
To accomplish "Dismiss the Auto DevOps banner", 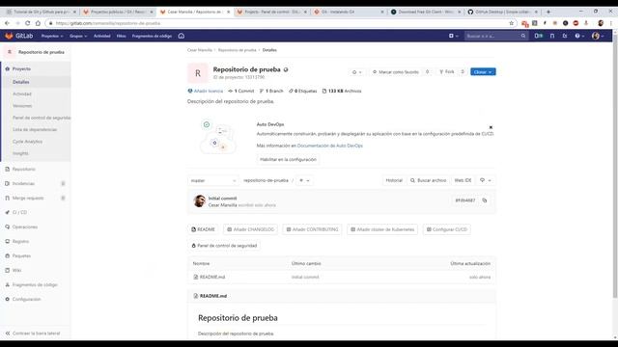I will point(491,127).
